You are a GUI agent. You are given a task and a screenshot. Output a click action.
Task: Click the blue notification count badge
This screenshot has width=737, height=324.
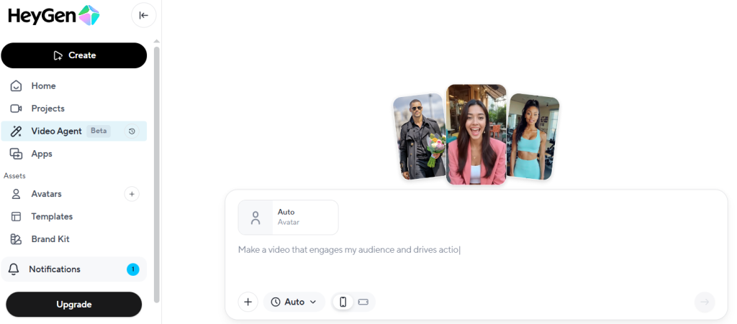132,269
